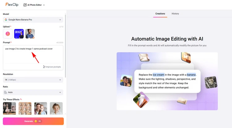Image resolution: width=232 pixels, height=128 pixels.
Task: Click Improve prompts
Action: point(52,67)
